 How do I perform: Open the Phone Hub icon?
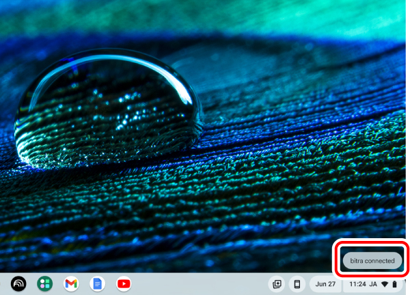(297, 283)
